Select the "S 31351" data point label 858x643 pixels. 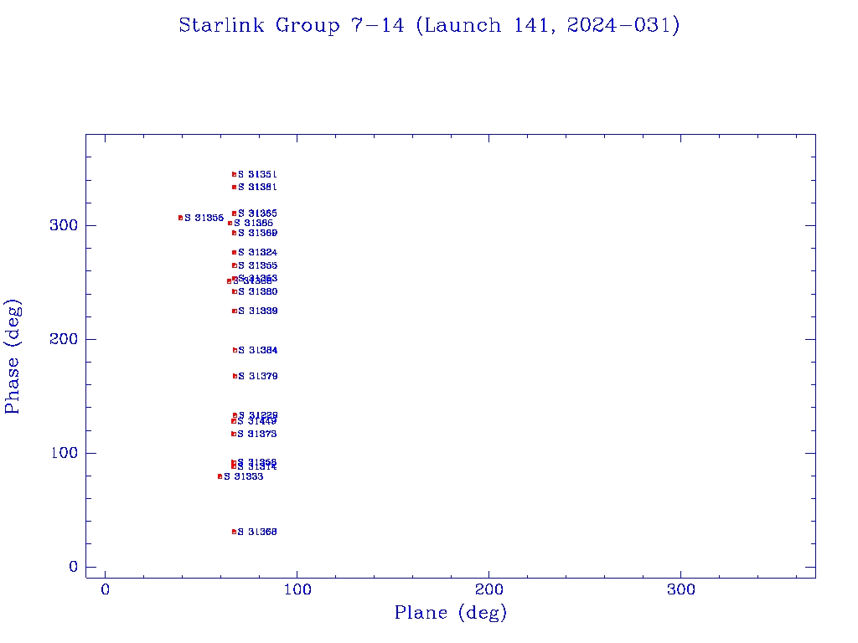[x=257, y=174]
